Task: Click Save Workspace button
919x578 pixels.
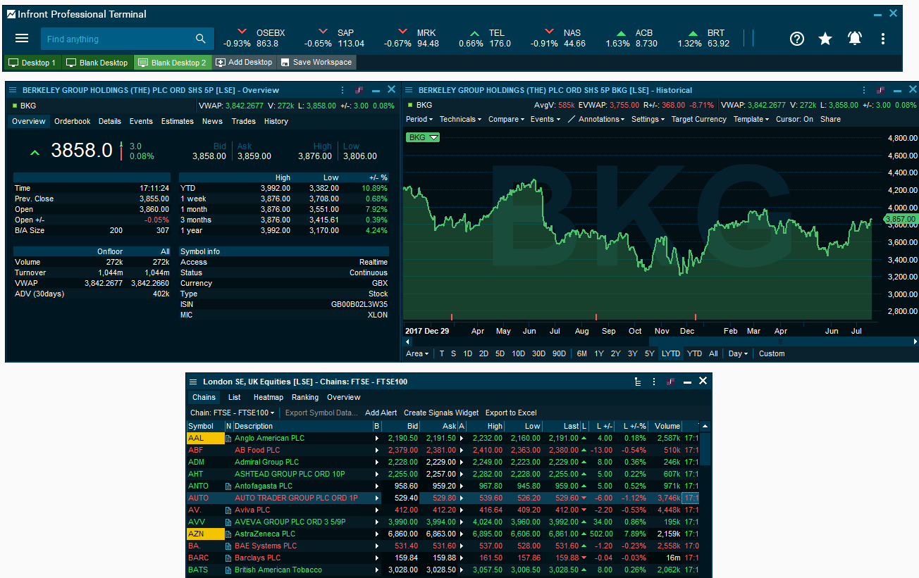Action: coord(316,63)
